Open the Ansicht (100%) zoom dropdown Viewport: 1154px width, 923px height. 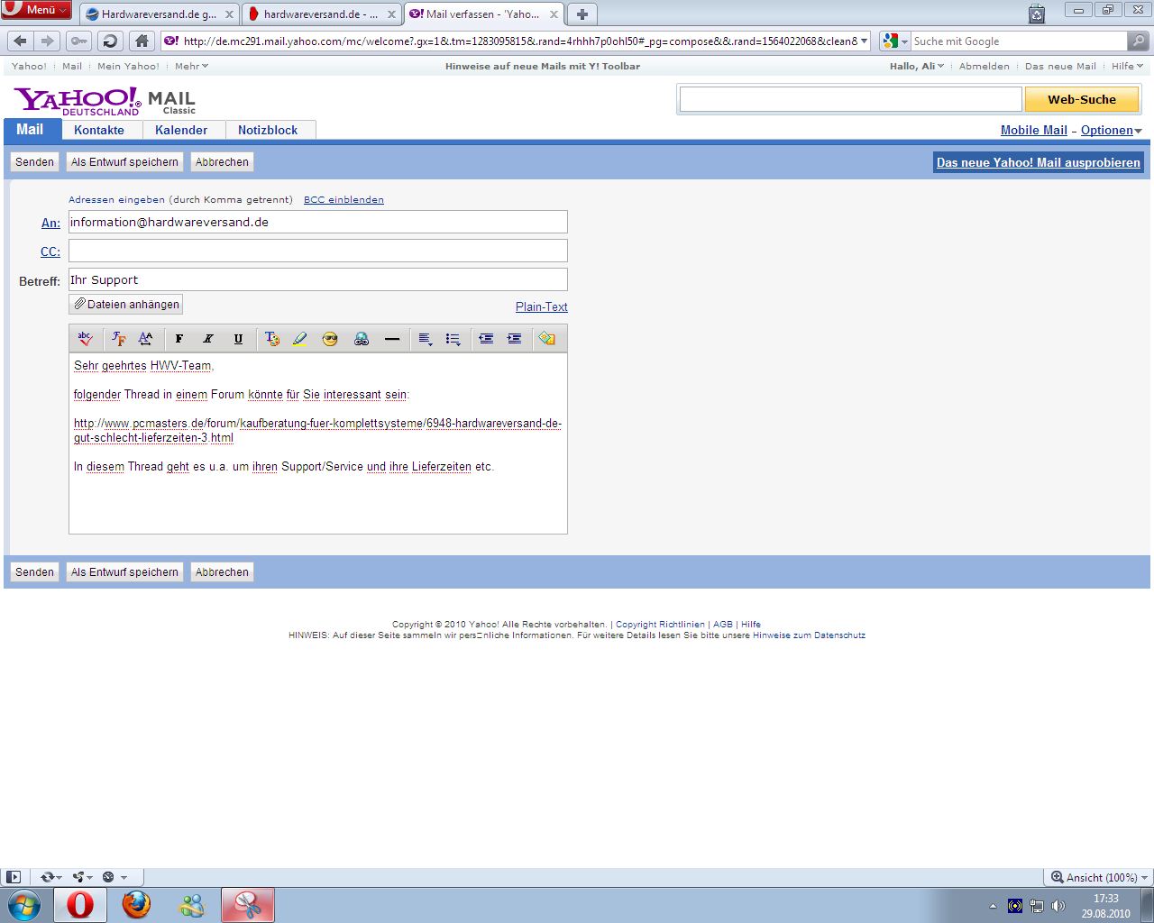tap(1100, 877)
